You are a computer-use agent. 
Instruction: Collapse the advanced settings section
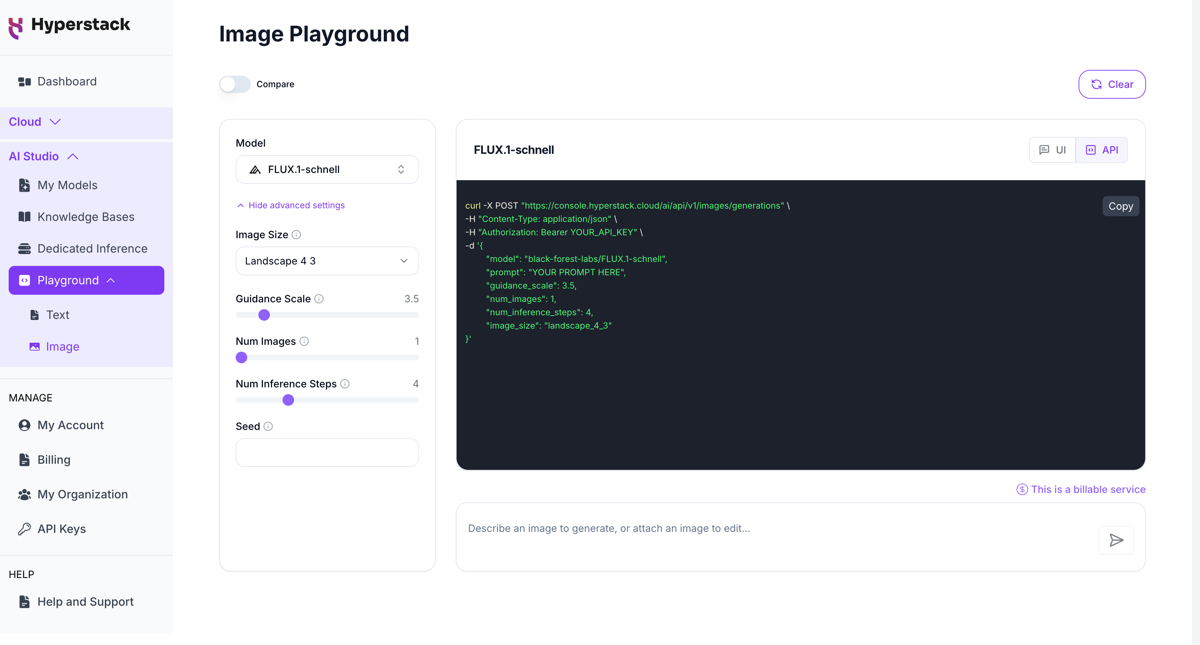click(x=291, y=205)
